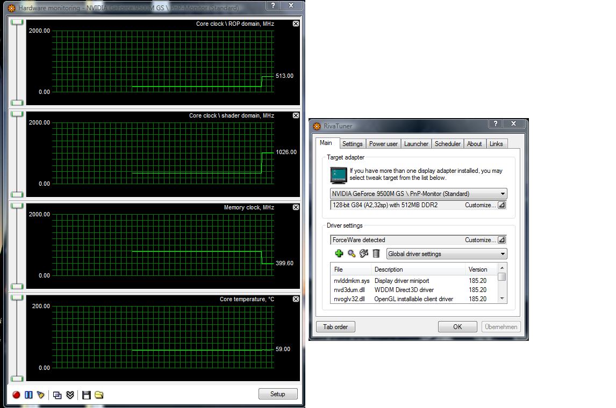Select the nvd3dum.dll row
Image resolution: width=616 pixels, height=408 pixels.
pyautogui.click(x=414, y=290)
